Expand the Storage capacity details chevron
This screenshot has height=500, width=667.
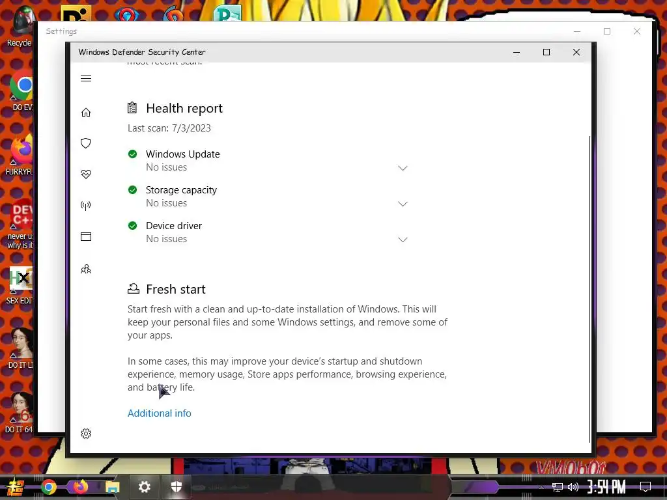[x=403, y=204]
